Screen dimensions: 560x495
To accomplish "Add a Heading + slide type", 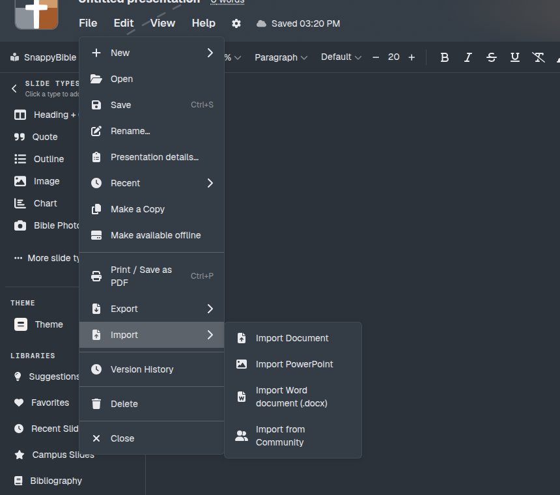I will [46, 115].
